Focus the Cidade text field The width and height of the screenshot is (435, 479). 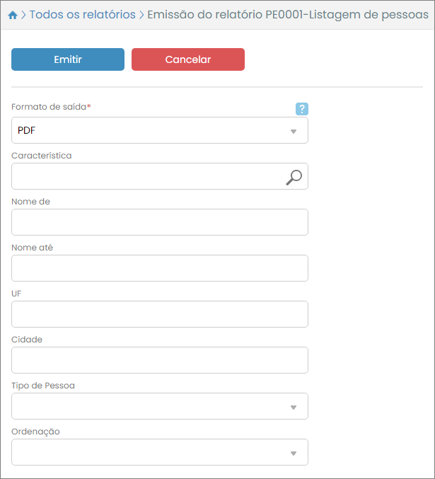point(160,360)
